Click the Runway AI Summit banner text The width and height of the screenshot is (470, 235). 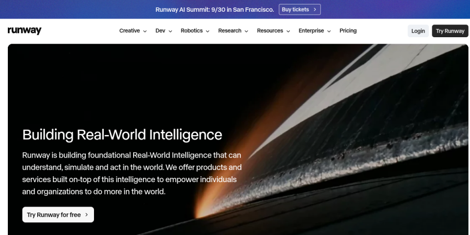pyautogui.click(x=214, y=10)
